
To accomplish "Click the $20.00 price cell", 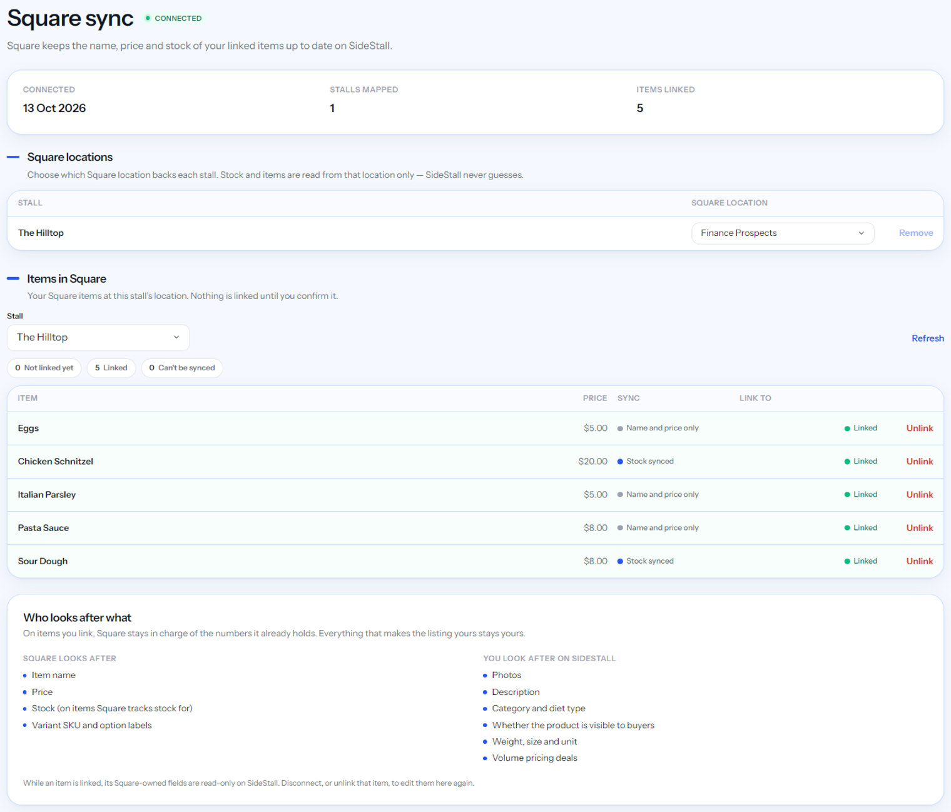I will pyautogui.click(x=592, y=462).
